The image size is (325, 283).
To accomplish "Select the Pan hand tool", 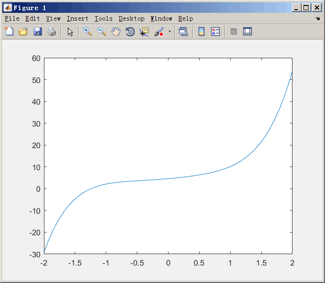I will pyautogui.click(x=116, y=32).
